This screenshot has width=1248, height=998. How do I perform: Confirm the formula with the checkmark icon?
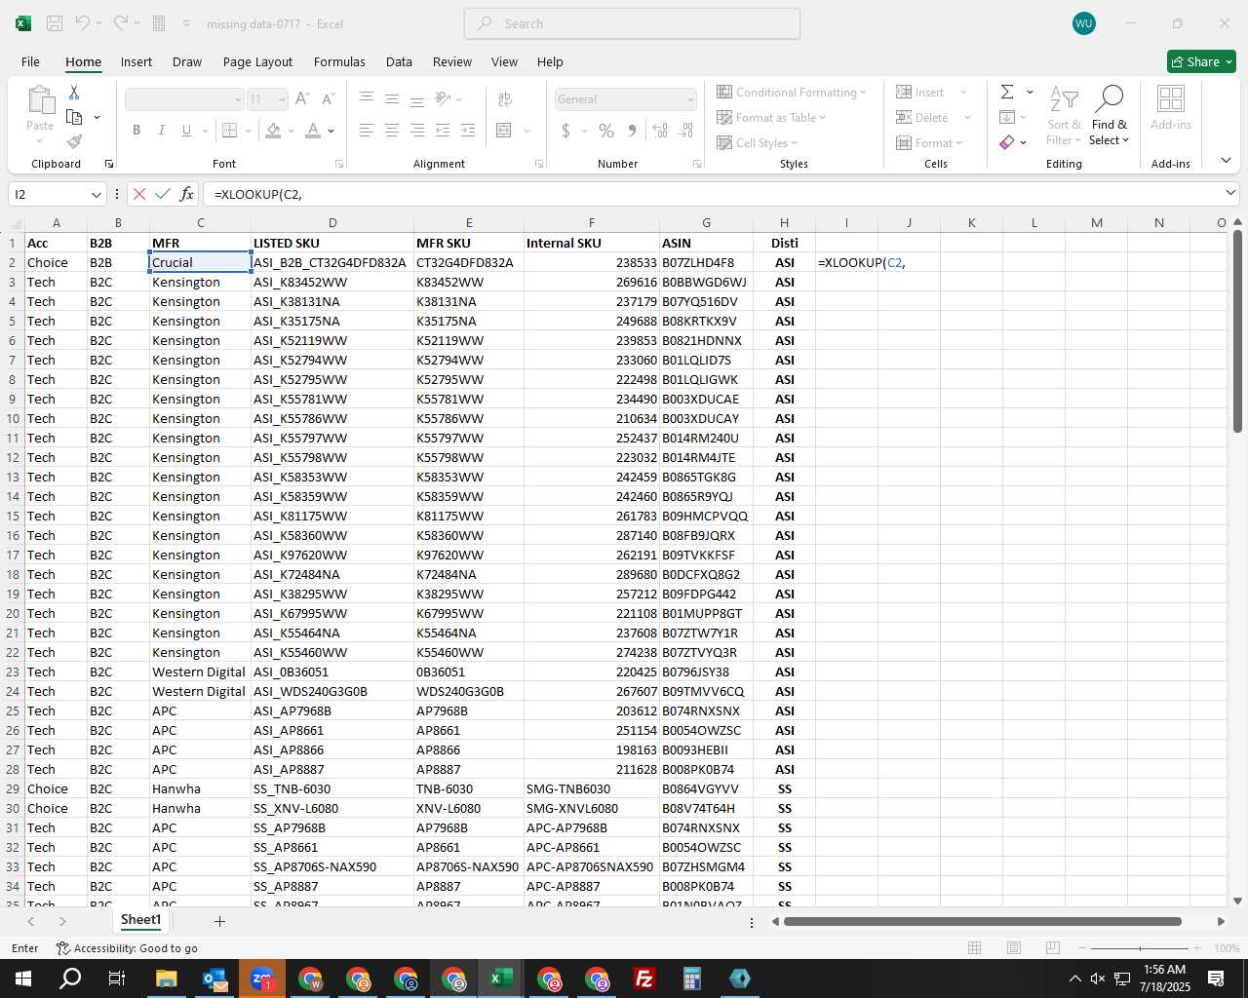pos(163,194)
